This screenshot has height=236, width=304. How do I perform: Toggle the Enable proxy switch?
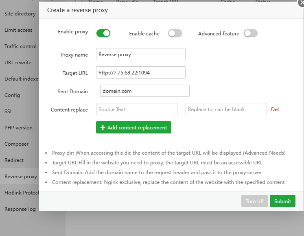pyautogui.click(x=103, y=33)
